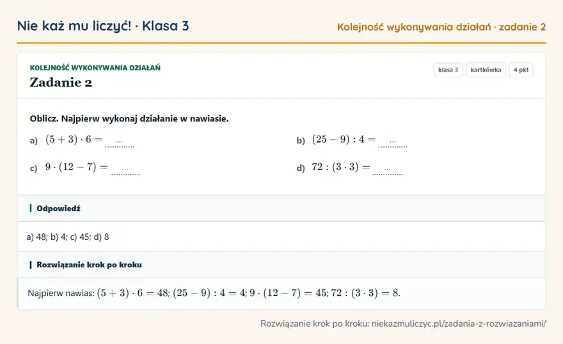563x344 pixels.
Task: Click the '4 pkt' tag
Action: coord(521,70)
